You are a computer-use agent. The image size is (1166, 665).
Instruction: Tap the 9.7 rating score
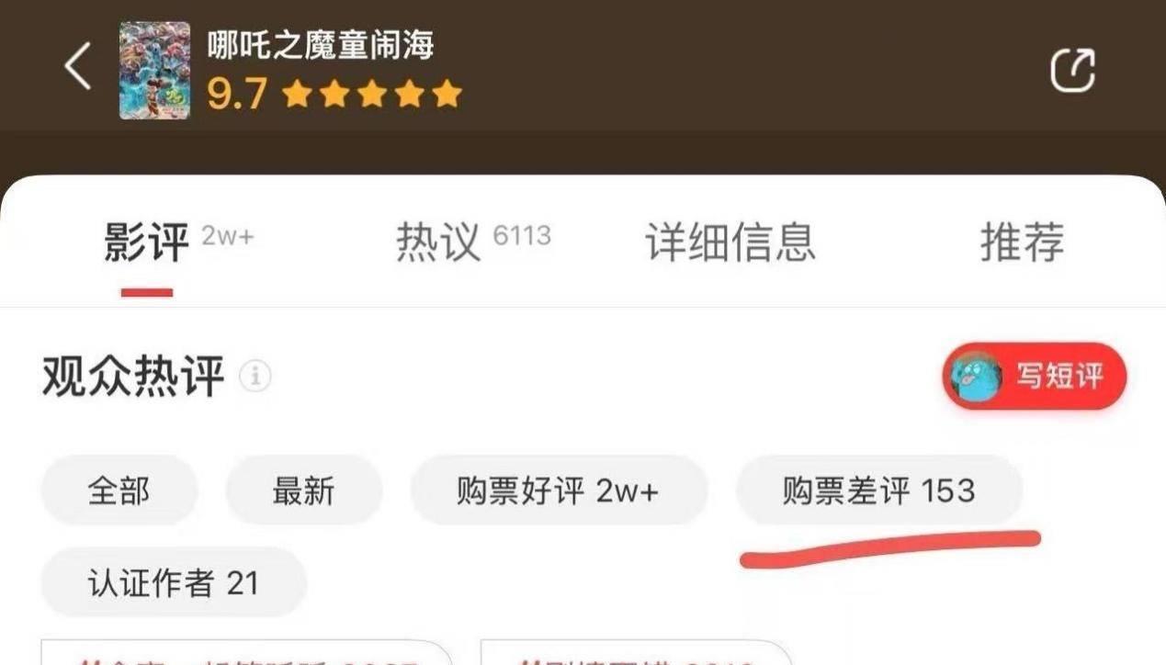[238, 94]
